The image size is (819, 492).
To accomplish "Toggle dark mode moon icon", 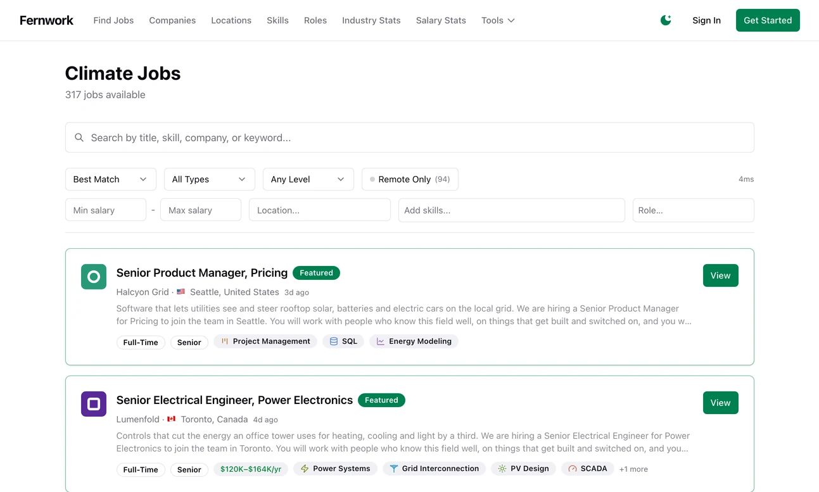I will coord(666,20).
